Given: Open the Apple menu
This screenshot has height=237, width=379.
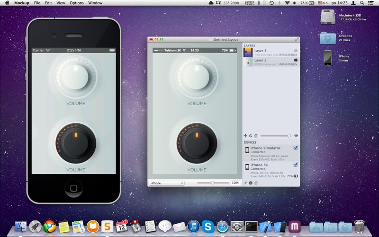Looking at the screenshot, I should point(7,3).
